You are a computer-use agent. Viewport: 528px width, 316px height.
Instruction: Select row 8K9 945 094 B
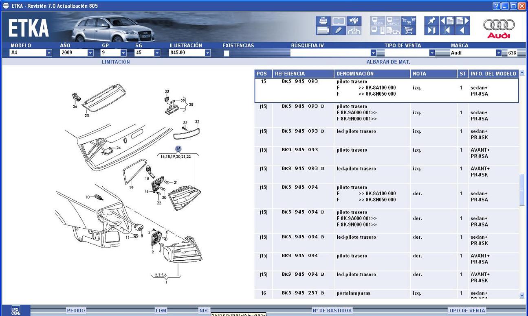coord(387,280)
